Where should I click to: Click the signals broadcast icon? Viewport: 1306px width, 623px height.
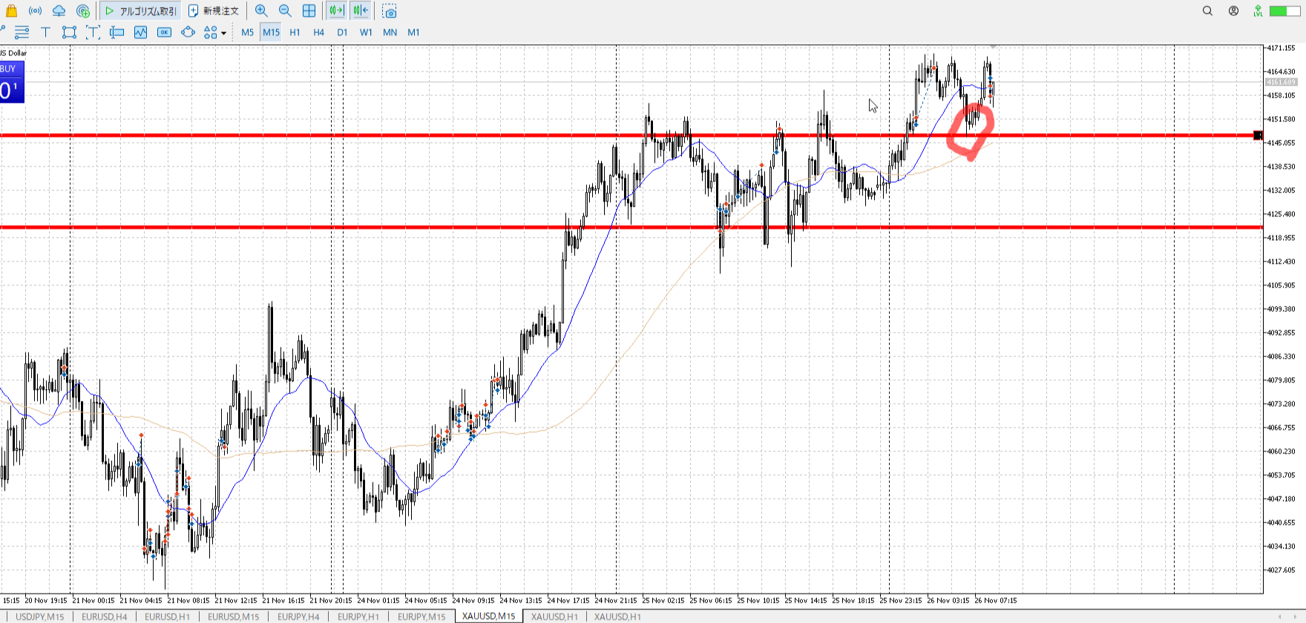point(35,11)
